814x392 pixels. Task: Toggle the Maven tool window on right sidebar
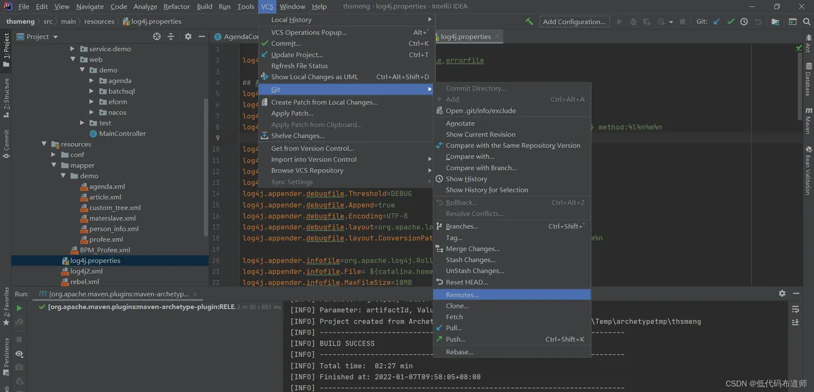[x=808, y=121]
